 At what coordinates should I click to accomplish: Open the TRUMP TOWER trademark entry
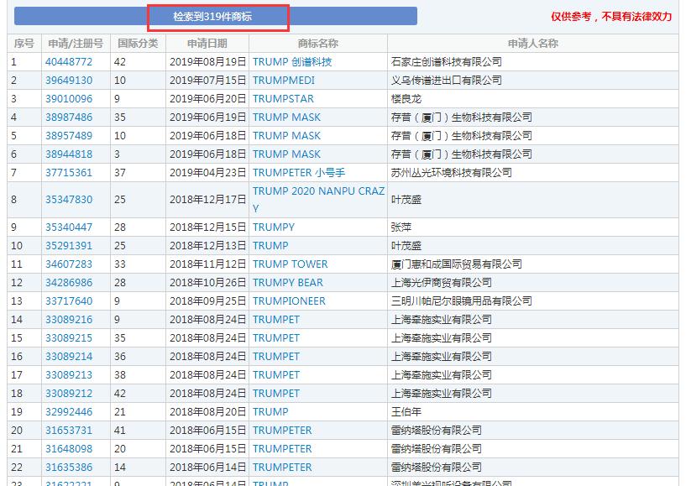click(x=288, y=264)
